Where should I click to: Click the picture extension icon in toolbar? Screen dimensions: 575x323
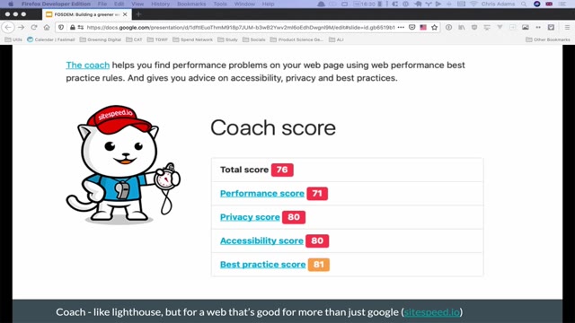526,28
